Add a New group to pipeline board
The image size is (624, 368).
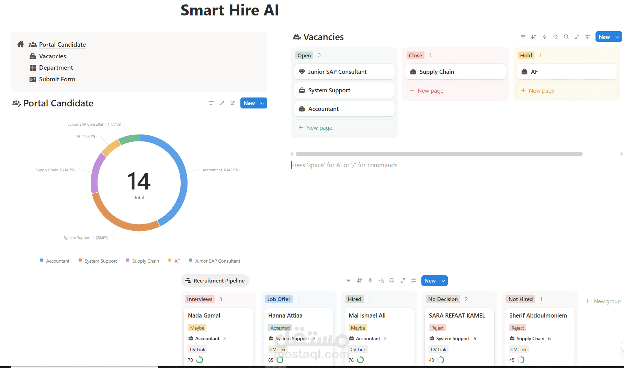(603, 301)
